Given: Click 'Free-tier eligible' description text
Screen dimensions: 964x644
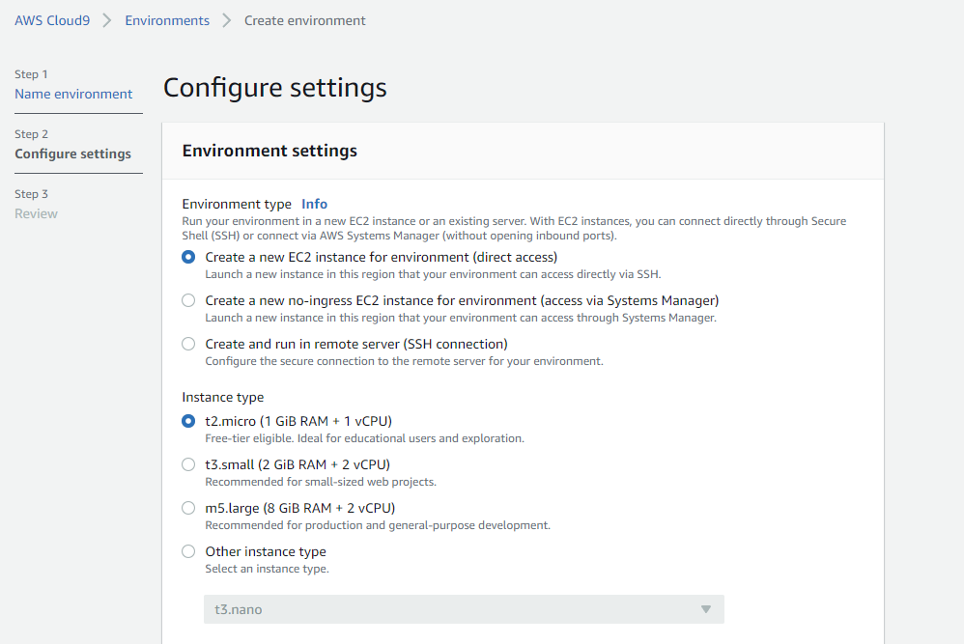Looking at the screenshot, I should click(364, 438).
